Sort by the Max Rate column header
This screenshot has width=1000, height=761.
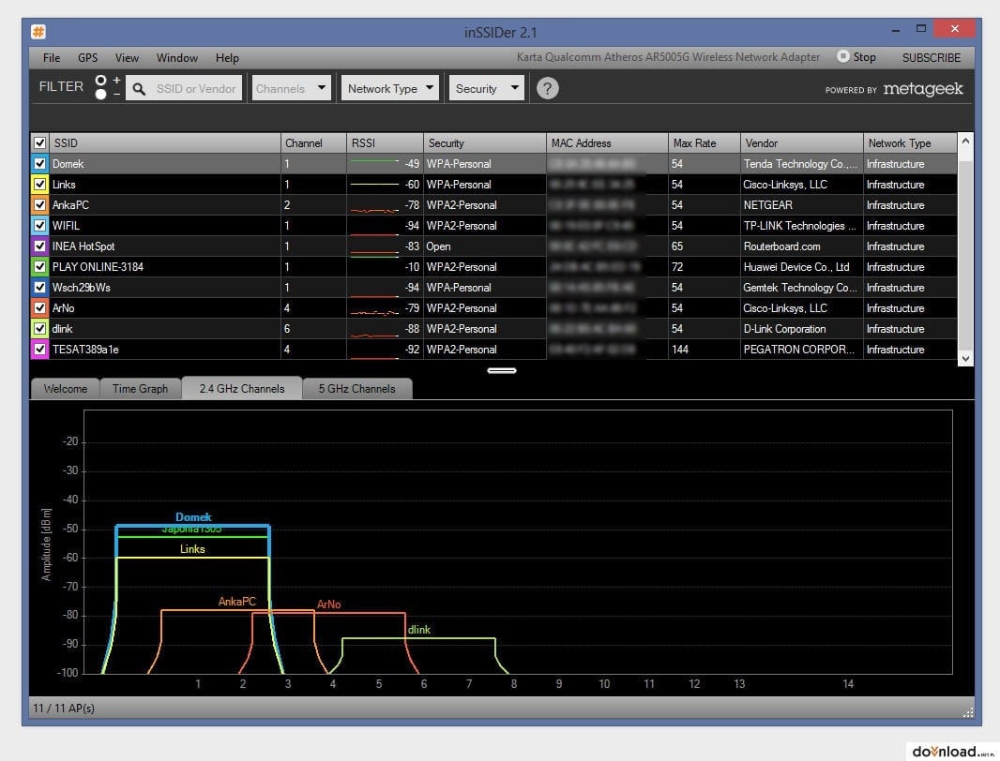click(x=705, y=142)
